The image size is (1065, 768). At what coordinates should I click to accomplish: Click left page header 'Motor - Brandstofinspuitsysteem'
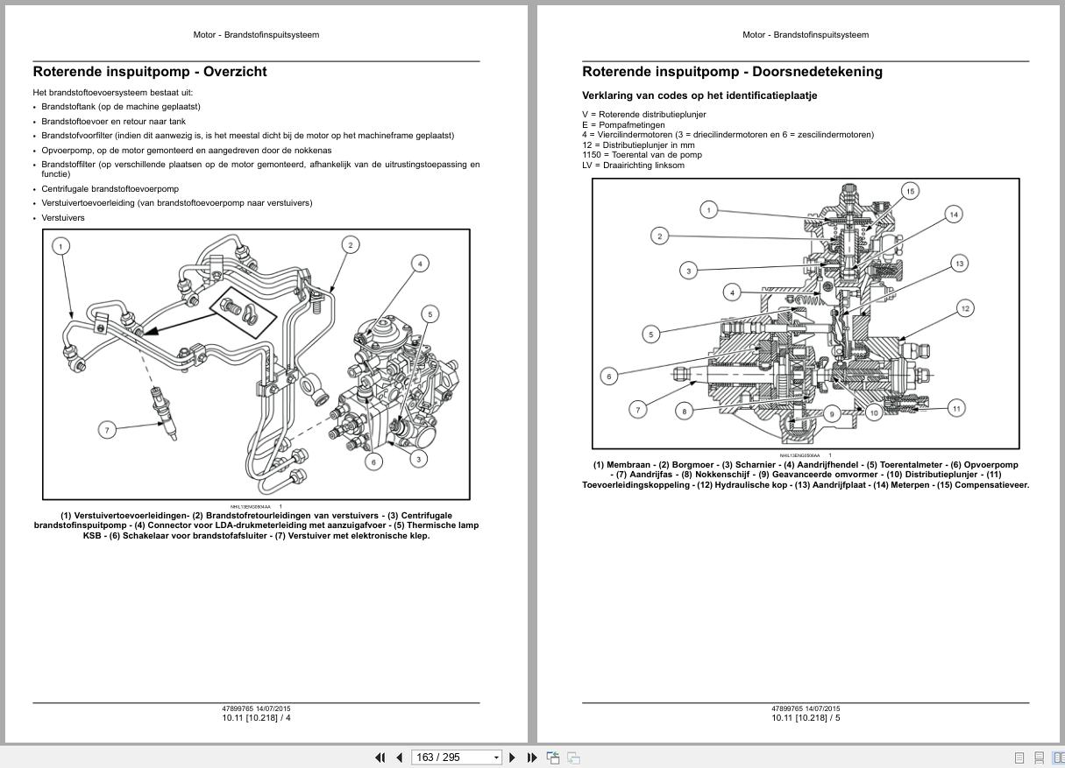256,35
